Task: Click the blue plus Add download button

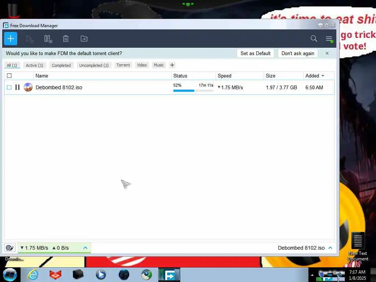Action: tap(11, 39)
